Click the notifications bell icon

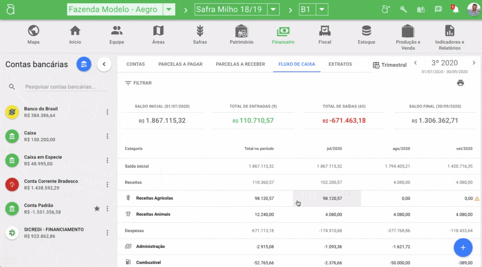pos(455,10)
